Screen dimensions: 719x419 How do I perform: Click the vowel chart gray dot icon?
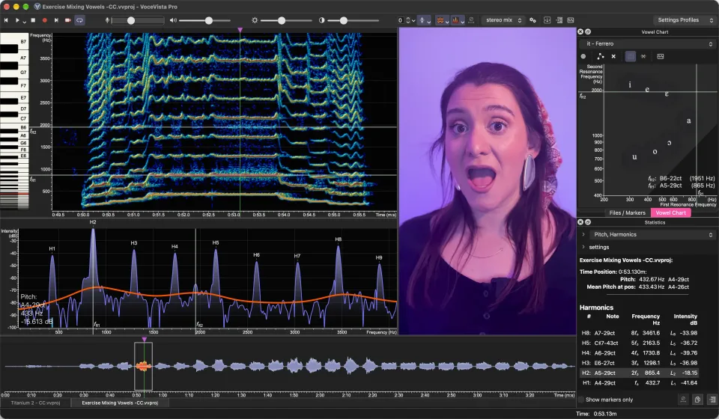(x=583, y=56)
